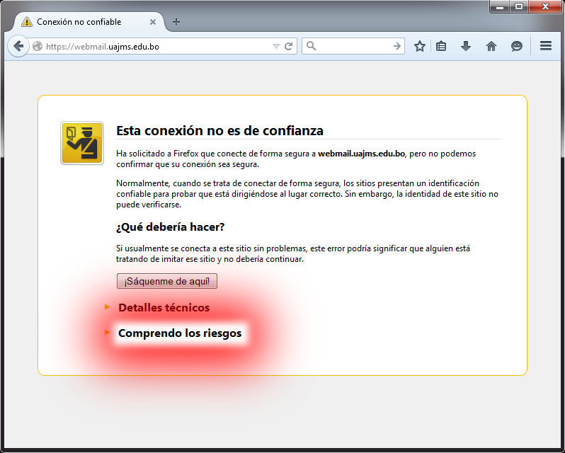Screen dimensions: 565x453
Task: Expand the Detalles técnicos section
Action: pyautogui.click(x=164, y=308)
